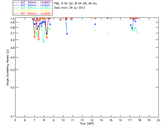
Task: Click the y-axis tick label 0.8
Action: click(x=12, y=27)
